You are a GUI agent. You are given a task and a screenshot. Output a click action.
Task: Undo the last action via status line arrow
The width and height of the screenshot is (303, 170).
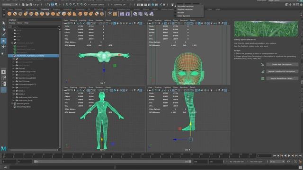[34, 4]
